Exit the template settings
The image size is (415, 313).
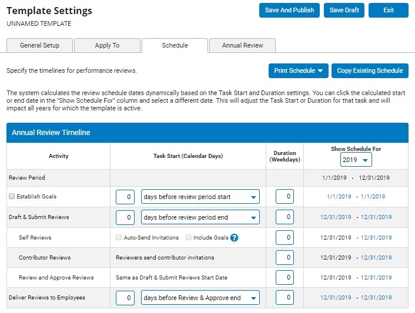389,11
